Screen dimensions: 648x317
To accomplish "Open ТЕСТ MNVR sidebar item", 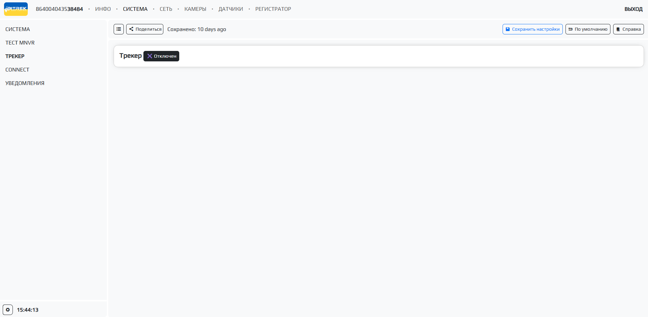I will 20,43.
